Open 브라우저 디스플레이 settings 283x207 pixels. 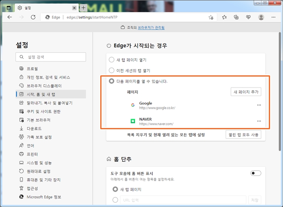click(x=51, y=86)
